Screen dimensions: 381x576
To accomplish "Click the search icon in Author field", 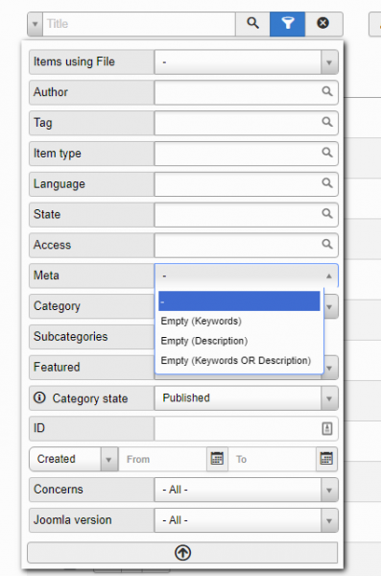I will 327,91.
